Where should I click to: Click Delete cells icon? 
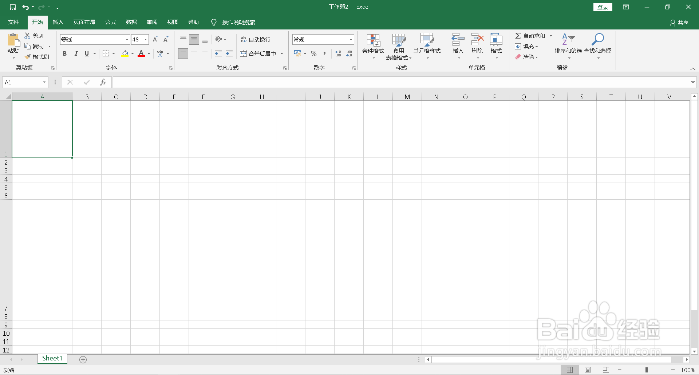(477, 40)
